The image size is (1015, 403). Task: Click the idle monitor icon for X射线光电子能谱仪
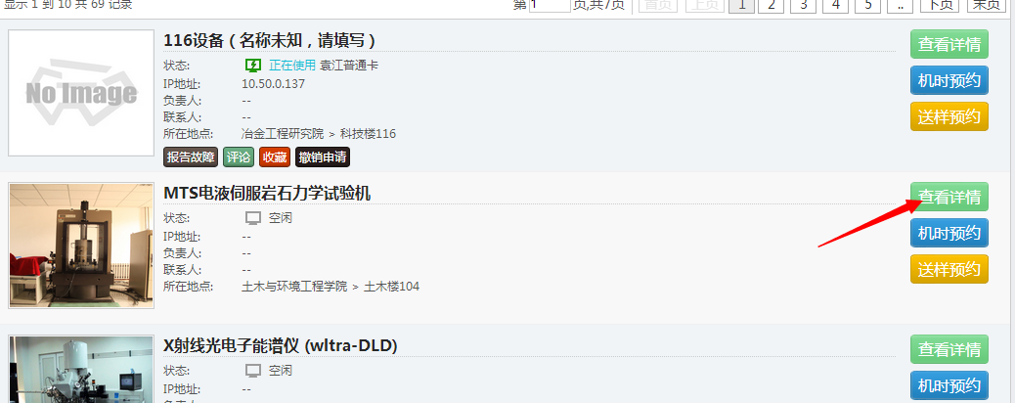253,371
